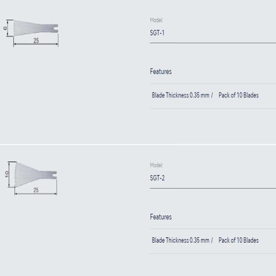The width and height of the screenshot is (276, 276).
Task: Click the Features heading for SGT-1
Action: tap(161, 72)
